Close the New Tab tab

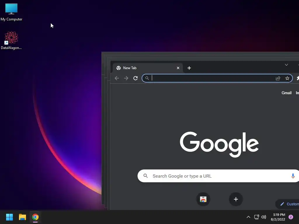coord(178,68)
